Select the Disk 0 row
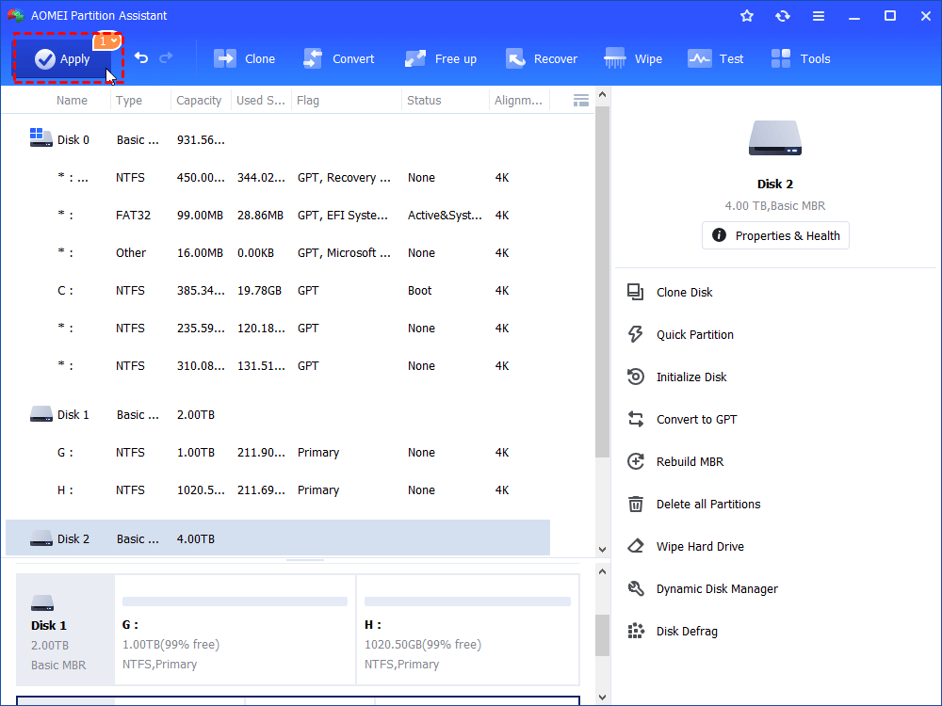The height and width of the screenshot is (706, 942). [x=278, y=140]
